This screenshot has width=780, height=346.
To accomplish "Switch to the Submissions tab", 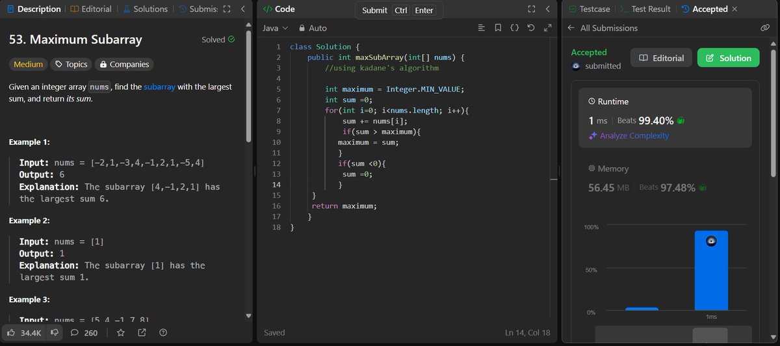I will (x=198, y=9).
